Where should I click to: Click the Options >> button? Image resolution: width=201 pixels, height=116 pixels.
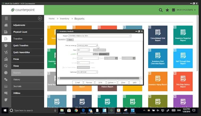[112, 82]
